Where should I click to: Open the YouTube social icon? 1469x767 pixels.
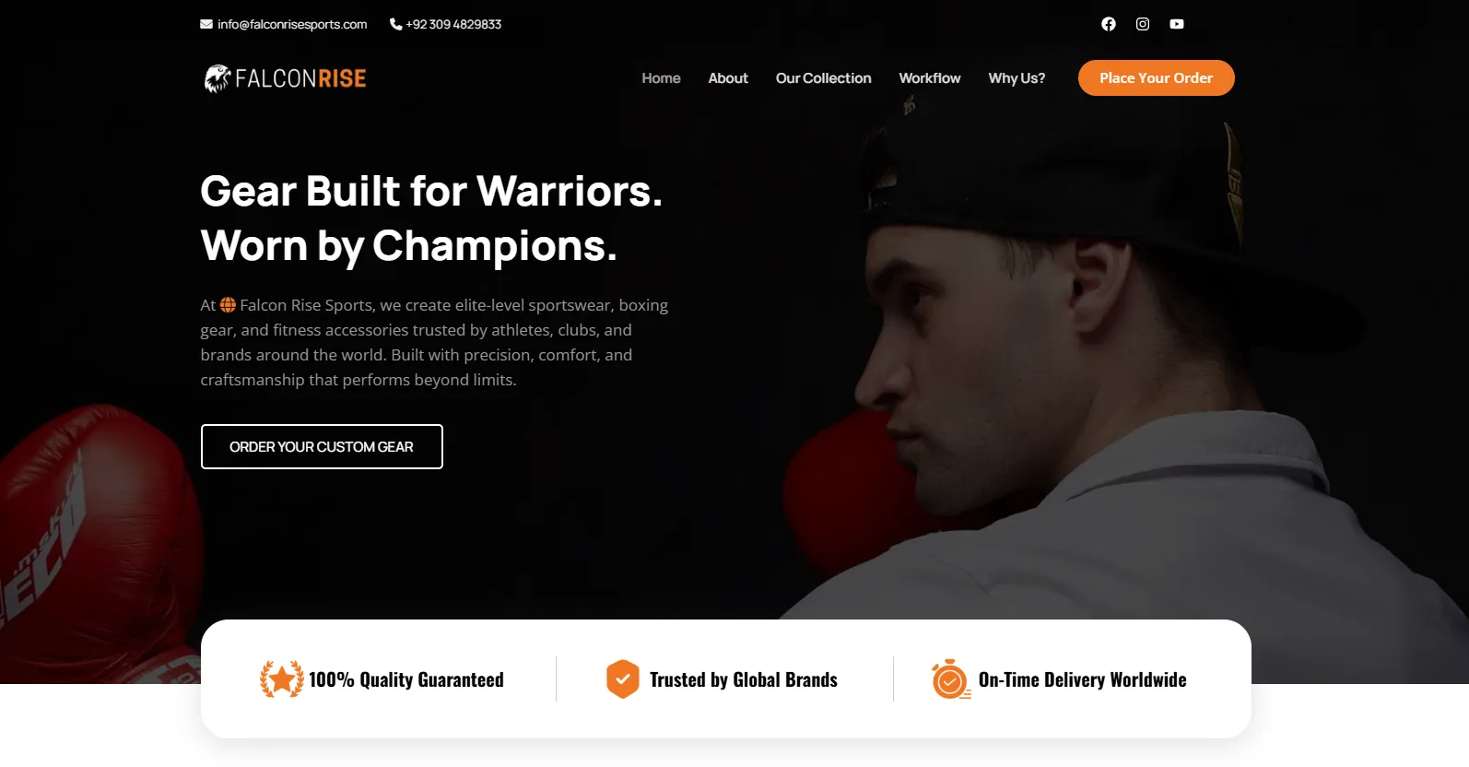(1177, 24)
